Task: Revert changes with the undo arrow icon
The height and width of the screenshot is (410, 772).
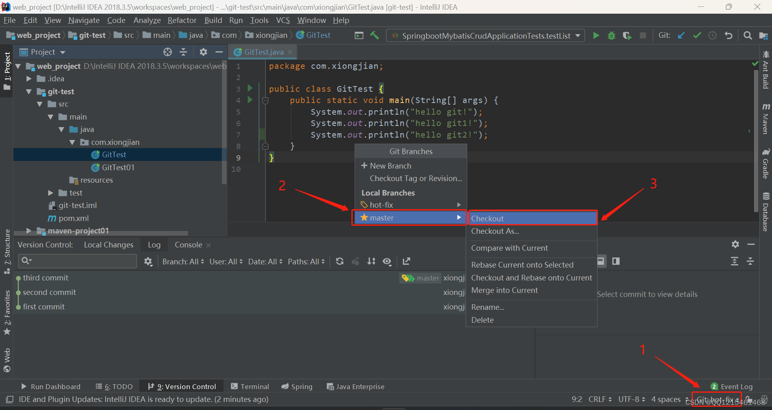Action: 728,35
